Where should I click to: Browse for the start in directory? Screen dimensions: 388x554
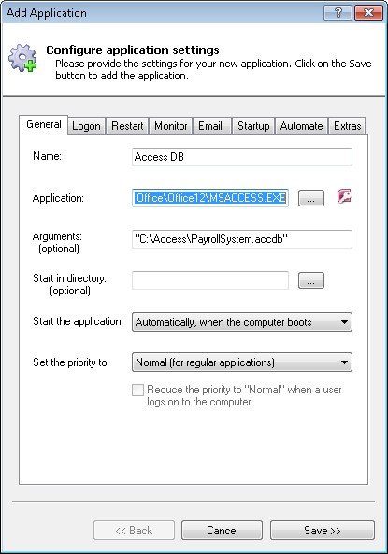[311, 280]
